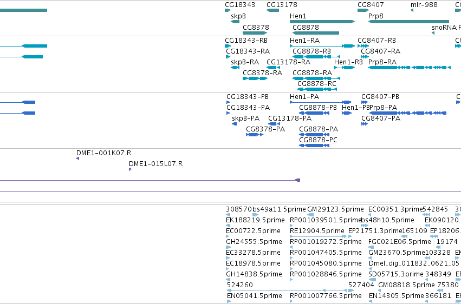
Task: Click the CG13178 gene arrow
Action: pyautogui.click(x=272, y=10)
